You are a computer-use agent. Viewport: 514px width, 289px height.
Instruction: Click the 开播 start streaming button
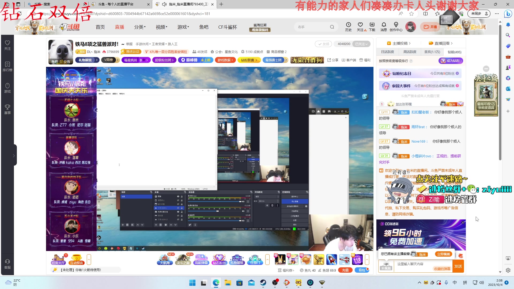430,27
